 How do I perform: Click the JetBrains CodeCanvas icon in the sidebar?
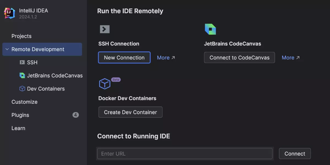point(22,76)
